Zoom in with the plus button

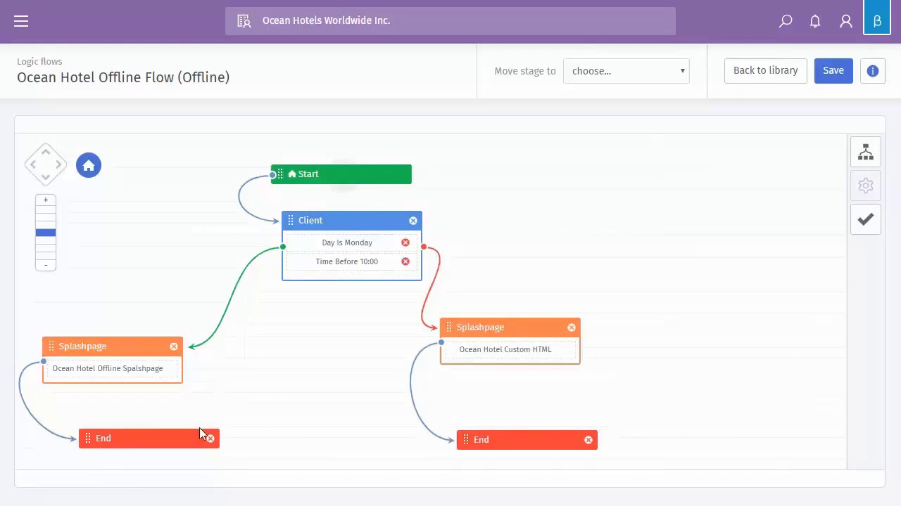tap(46, 200)
